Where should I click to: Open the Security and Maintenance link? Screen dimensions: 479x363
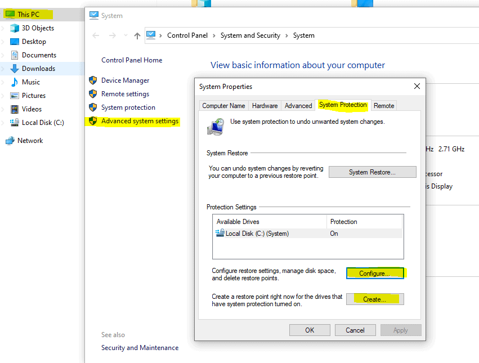click(140, 348)
